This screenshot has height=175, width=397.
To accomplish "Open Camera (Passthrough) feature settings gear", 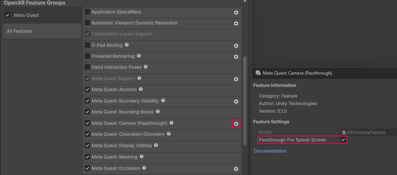I will click(236, 124).
